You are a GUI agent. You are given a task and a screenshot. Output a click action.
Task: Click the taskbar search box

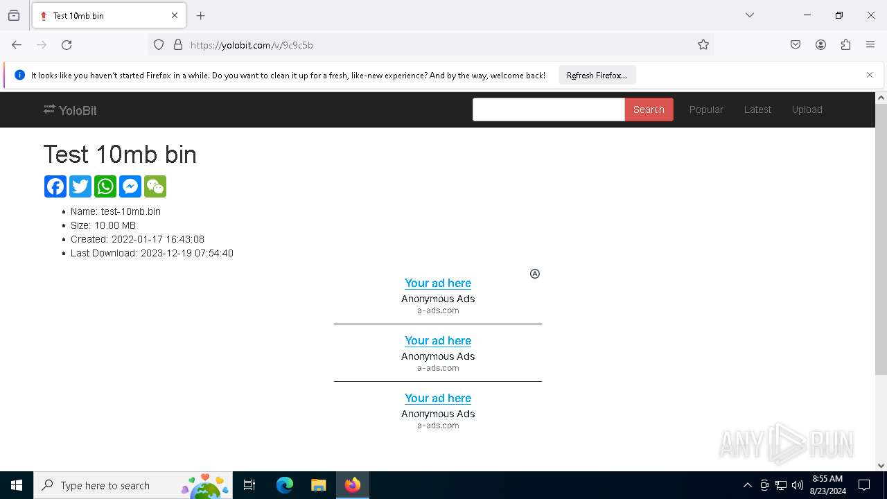tap(133, 485)
